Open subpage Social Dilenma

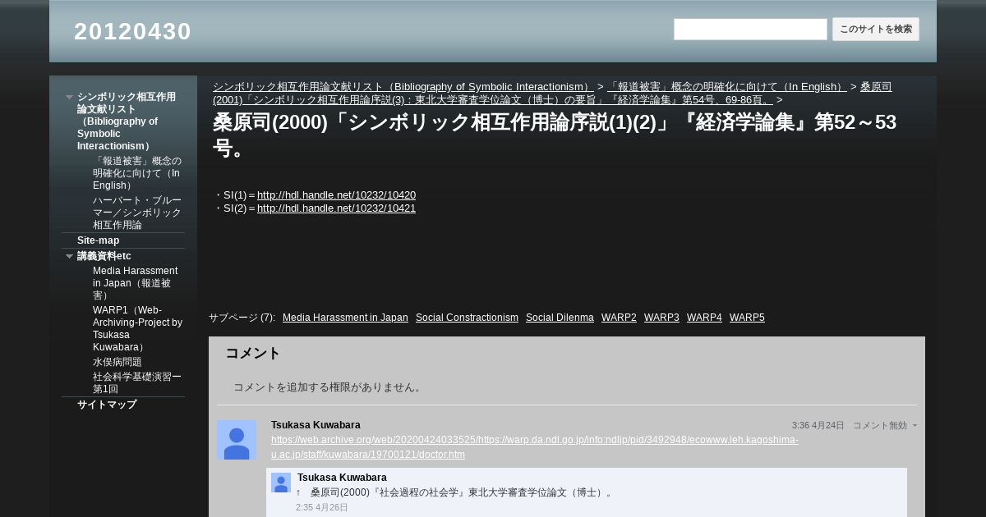coord(560,318)
